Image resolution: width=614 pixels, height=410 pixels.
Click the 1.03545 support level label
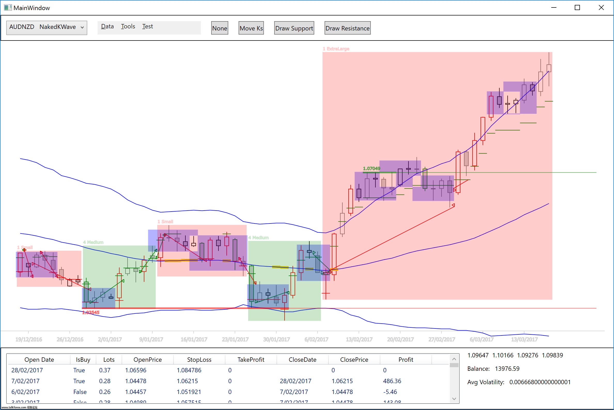[91, 312]
